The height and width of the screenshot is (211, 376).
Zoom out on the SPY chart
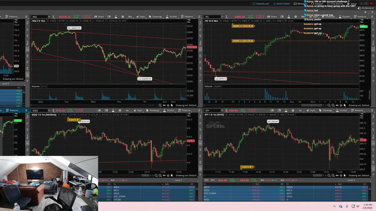click(329, 176)
